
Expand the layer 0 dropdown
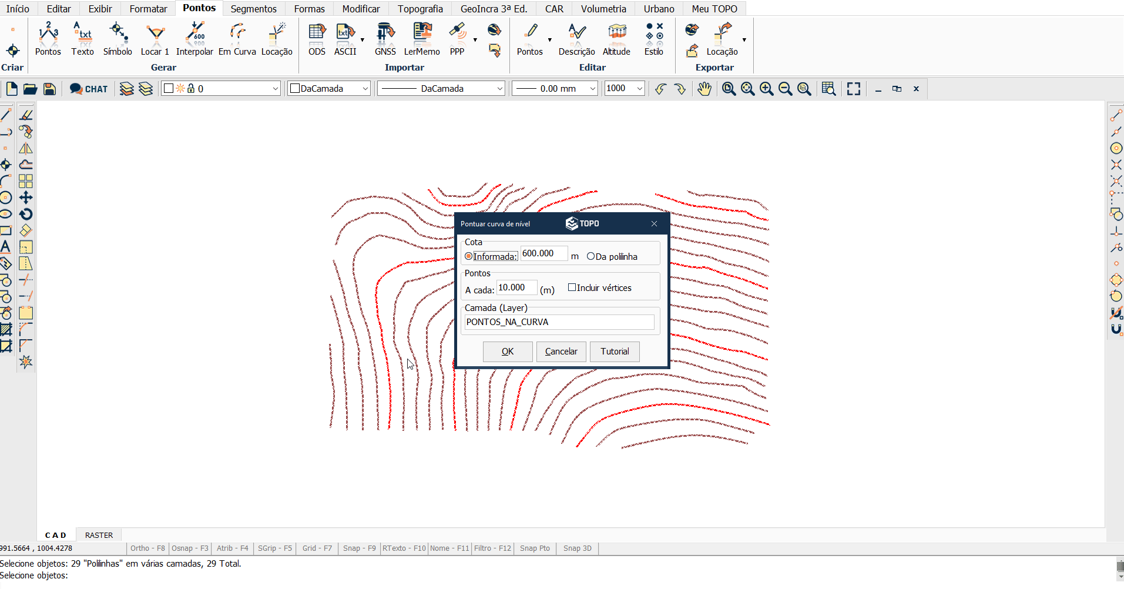point(275,89)
